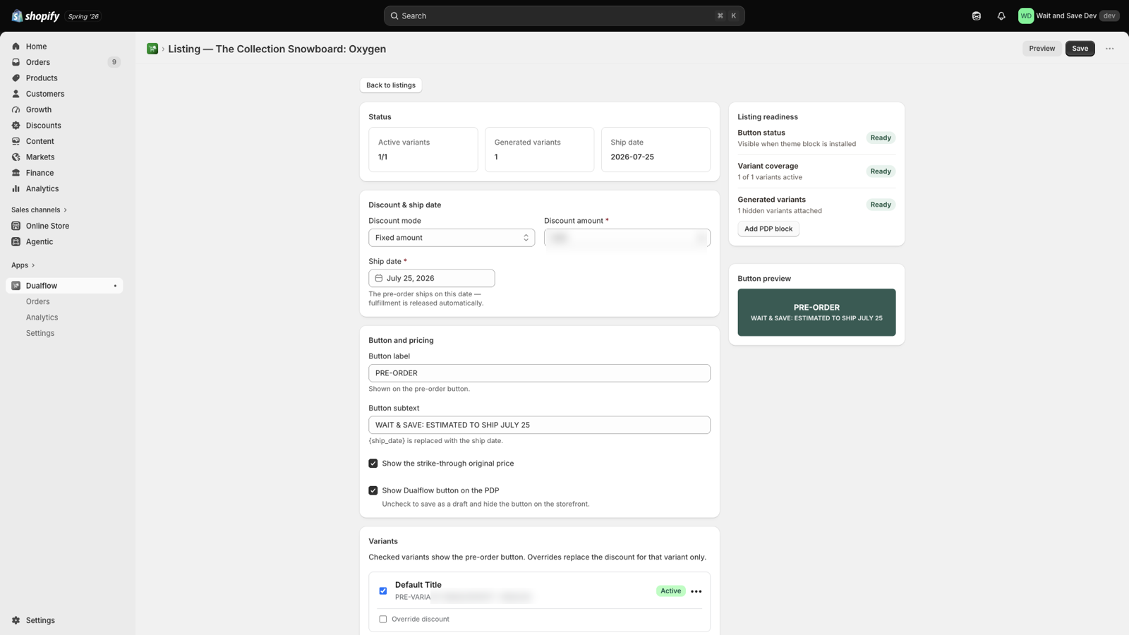This screenshot has height=635, width=1129.
Task: Click the Orders count badge 9
Action: pos(114,62)
